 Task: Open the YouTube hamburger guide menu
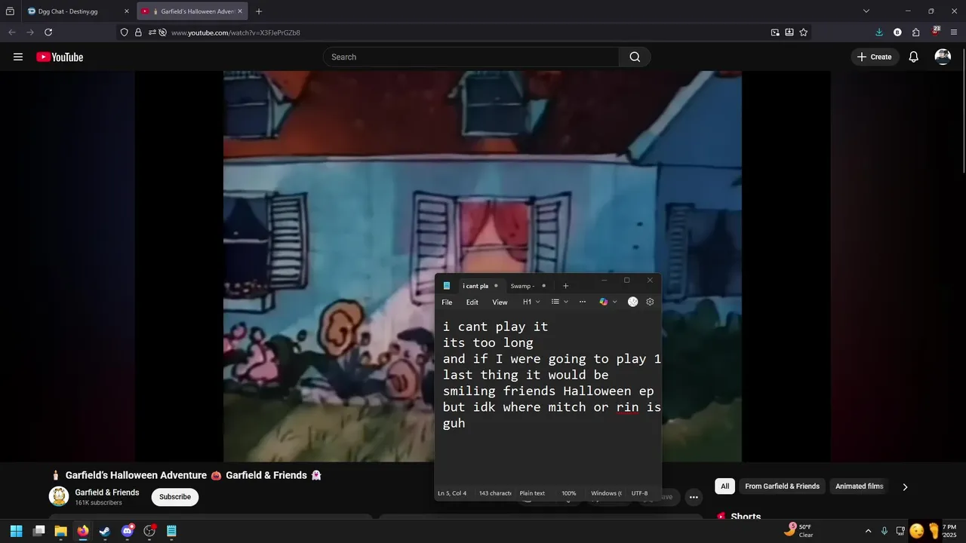18,57
